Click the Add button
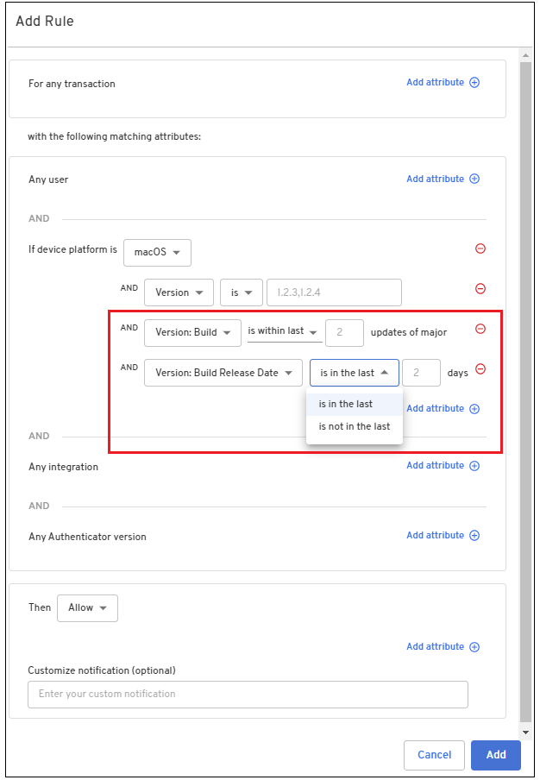Image resolution: width=540 pixels, height=780 pixels. point(495,755)
